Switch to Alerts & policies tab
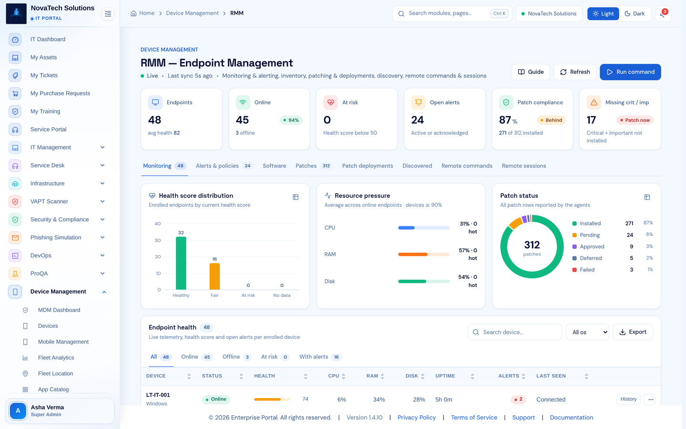The height and width of the screenshot is (429, 686). pos(223,166)
